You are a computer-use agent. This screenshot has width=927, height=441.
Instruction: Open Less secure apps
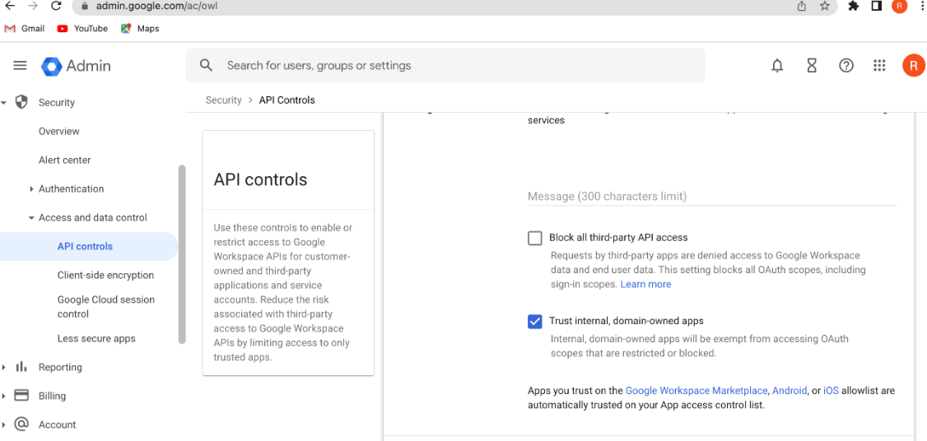pyautogui.click(x=96, y=339)
